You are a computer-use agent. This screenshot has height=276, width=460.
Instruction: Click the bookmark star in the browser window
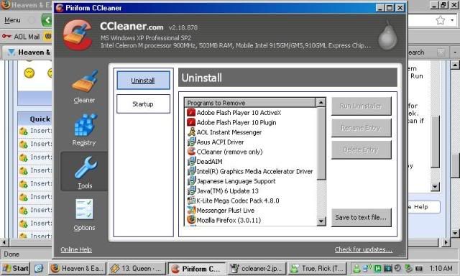click(x=441, y=20)
